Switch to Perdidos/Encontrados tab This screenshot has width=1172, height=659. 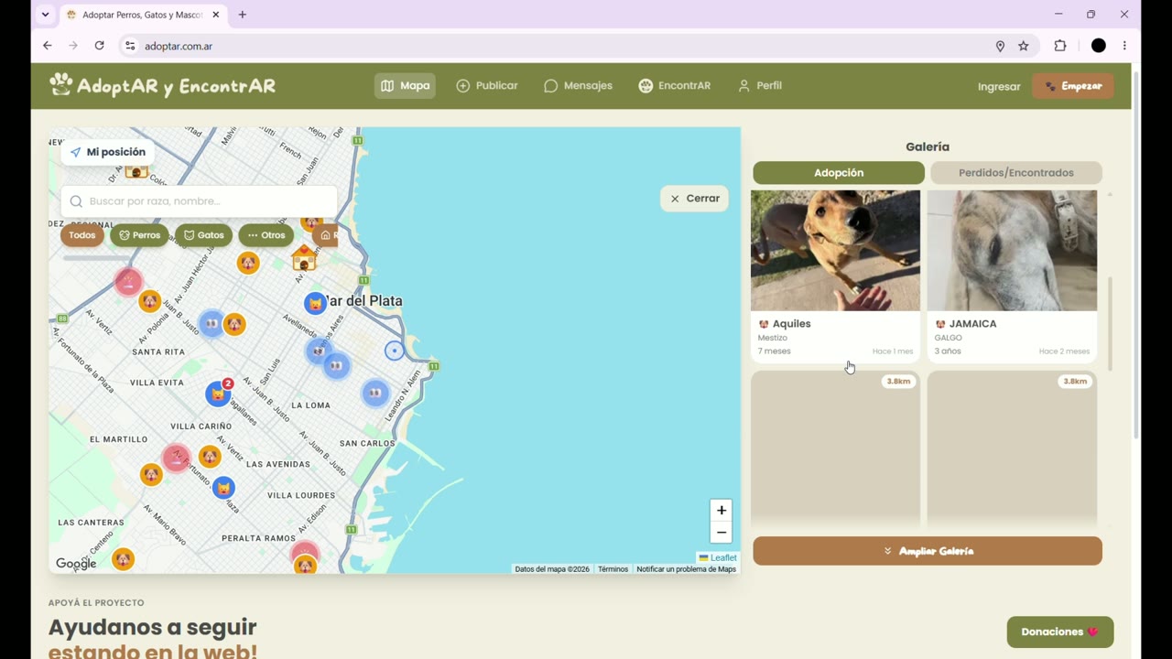(x=1016, y=173)
